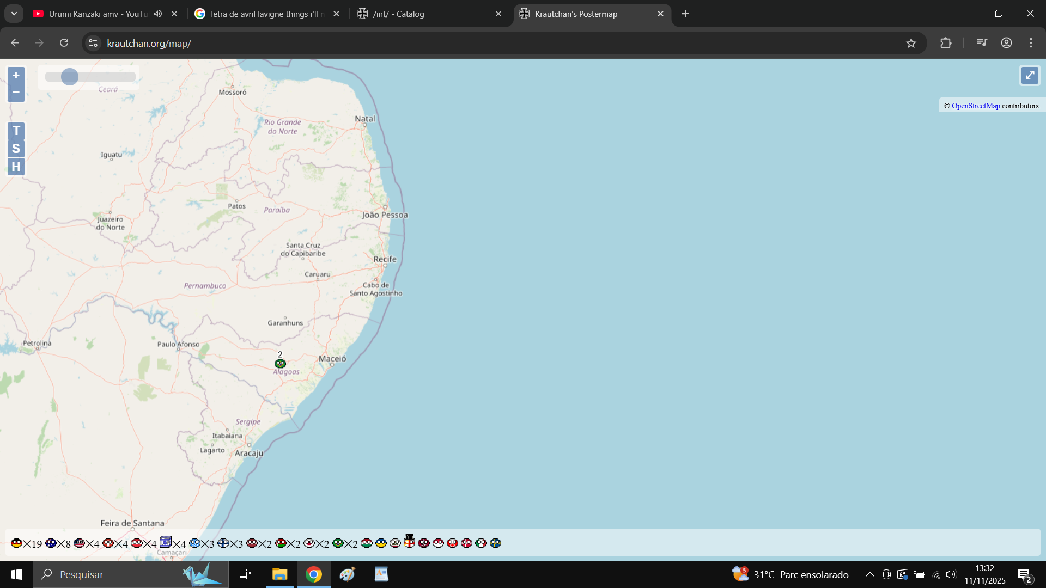Open the OpenStreetMap link
The image size is (1046, 588).
[975, 106]
